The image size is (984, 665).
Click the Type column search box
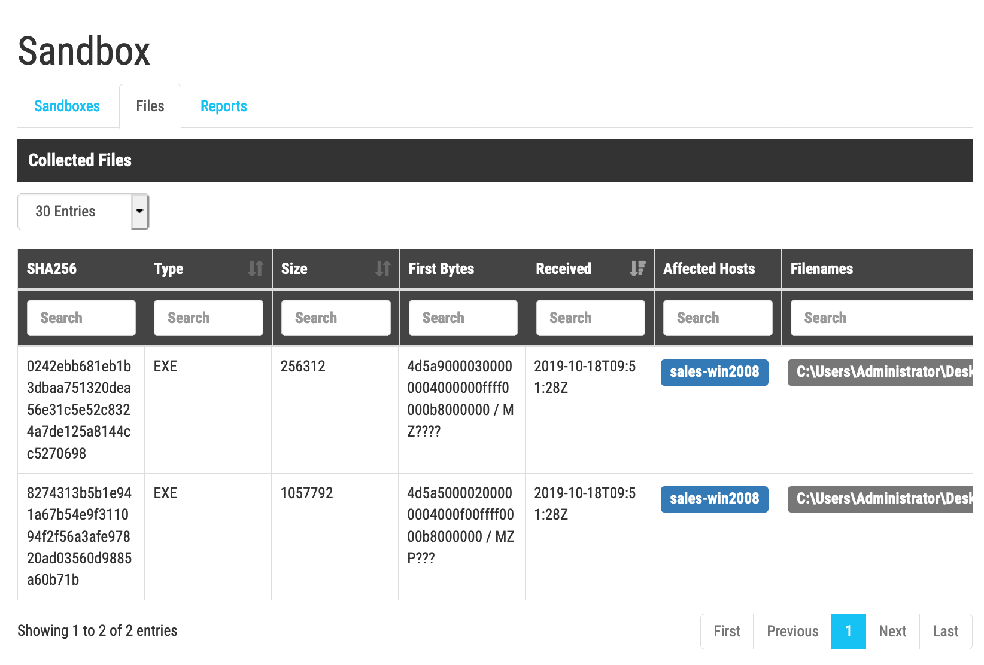[208, 318]
